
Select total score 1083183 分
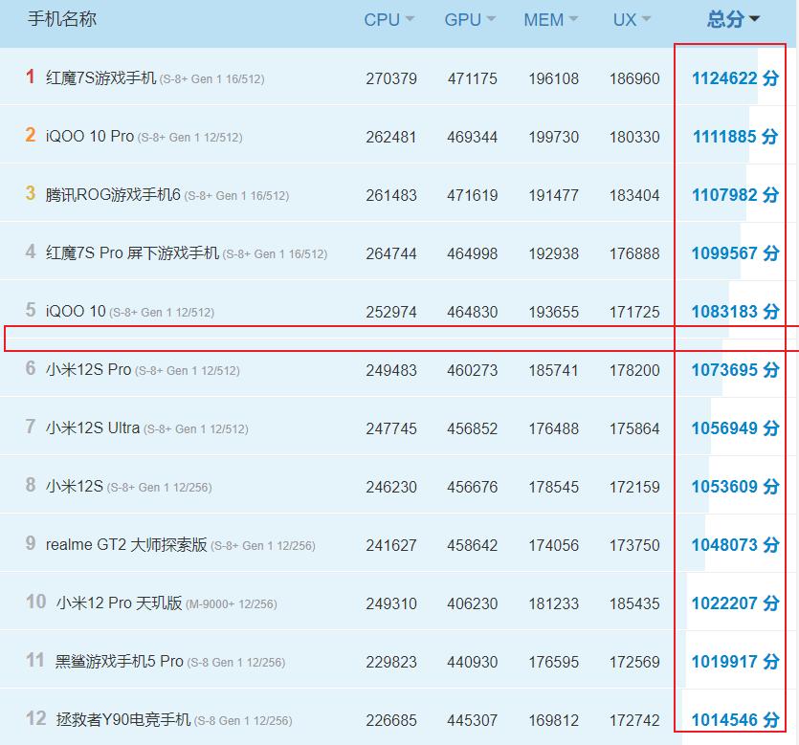(x=735, y=312)
